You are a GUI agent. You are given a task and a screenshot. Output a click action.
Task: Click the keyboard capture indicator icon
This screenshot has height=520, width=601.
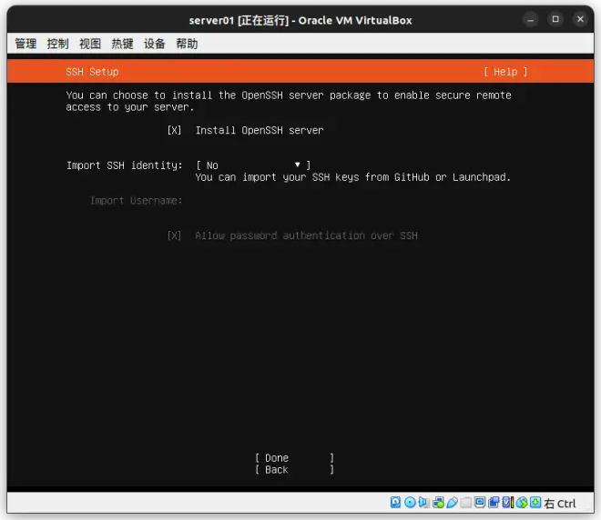(x=535, y=503)
